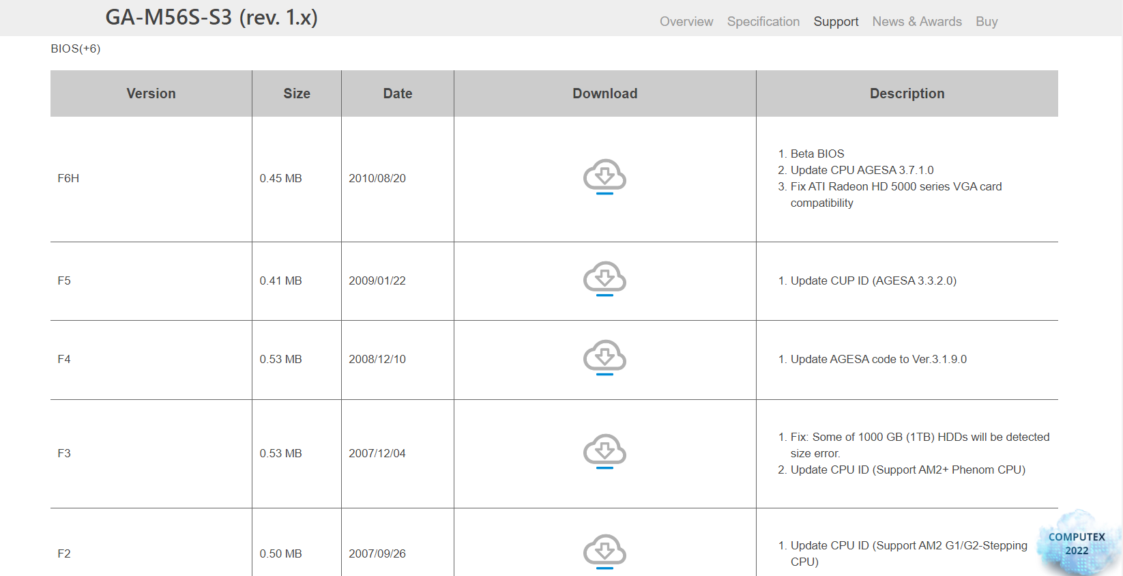The width and height of the screenshot is (1123, 576).
Task: Click the Fix ATI Radeon HD 5000 note
Action: (896, 195)
